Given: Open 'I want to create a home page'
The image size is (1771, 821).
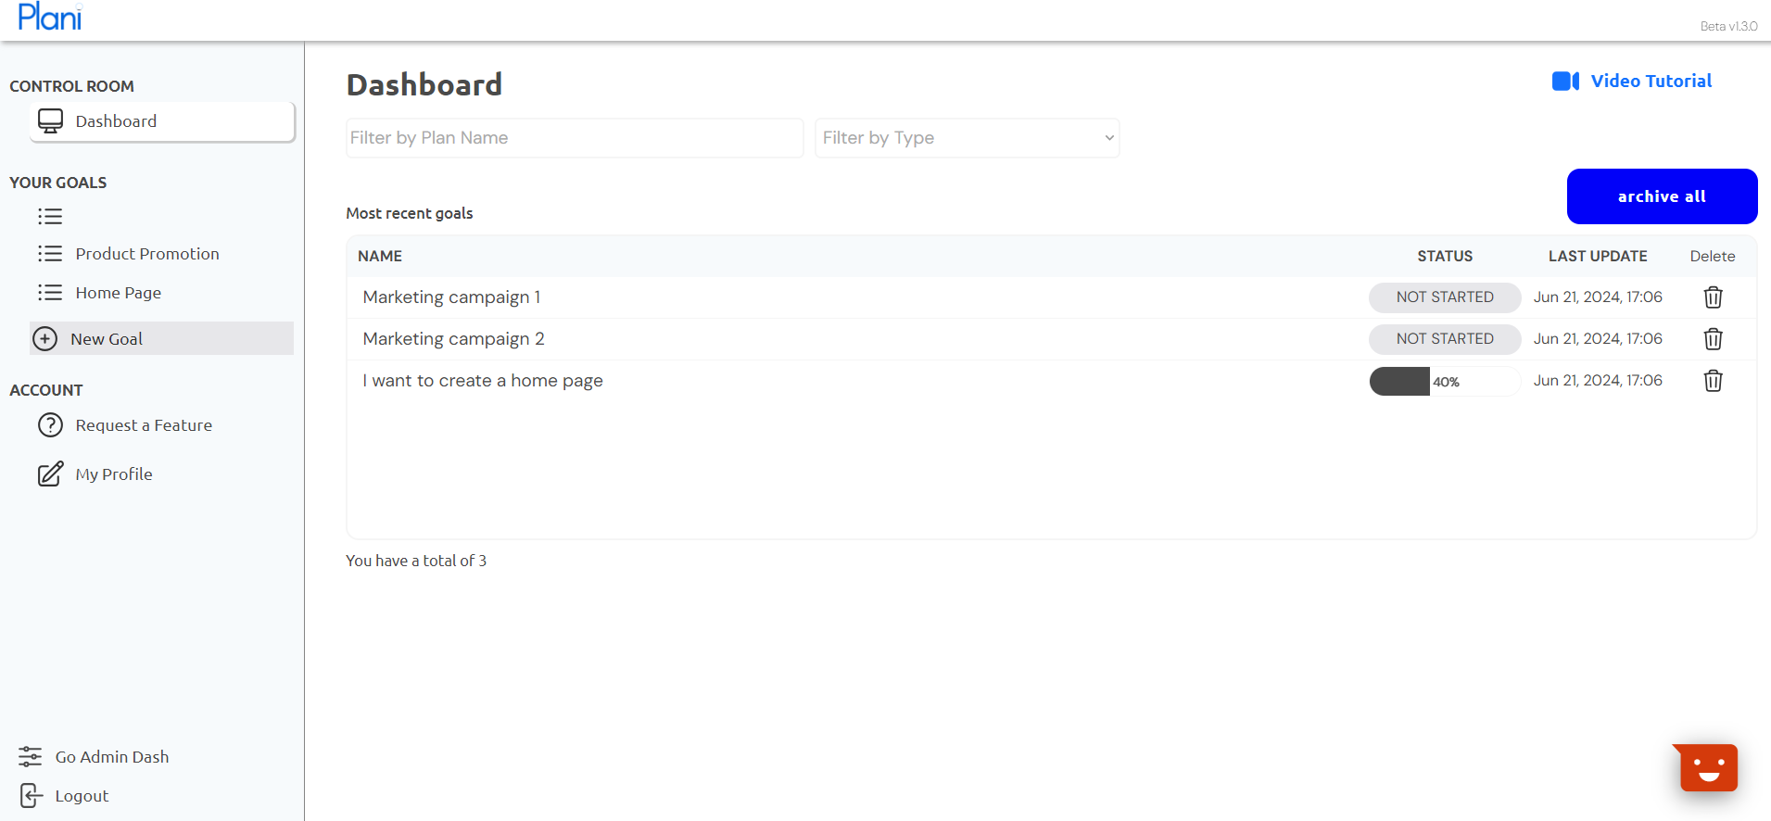Looking at the screenshot, I should 483,381.
